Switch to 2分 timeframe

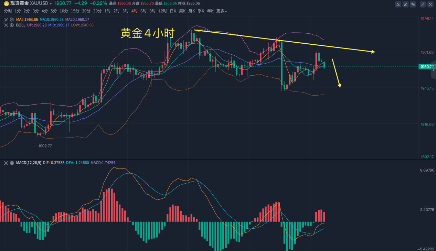pos(27,11)
